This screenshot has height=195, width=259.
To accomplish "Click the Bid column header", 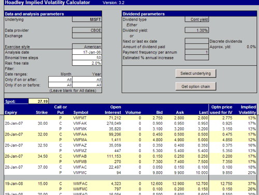I will point(160,112).
